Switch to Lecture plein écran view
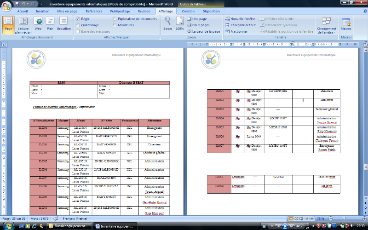The width and height of the screenshot is (368, 230). pyautogui.click(x=23, y=25)
